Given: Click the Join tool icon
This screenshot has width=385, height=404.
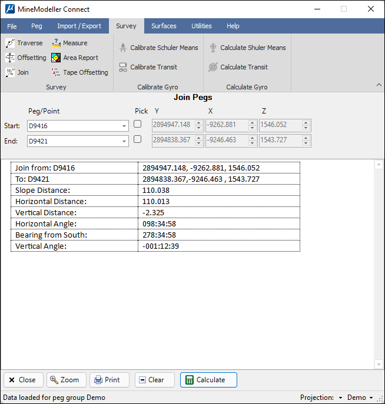Looking at the screenshot, I should pyautogui.click(x=11, y=72).
